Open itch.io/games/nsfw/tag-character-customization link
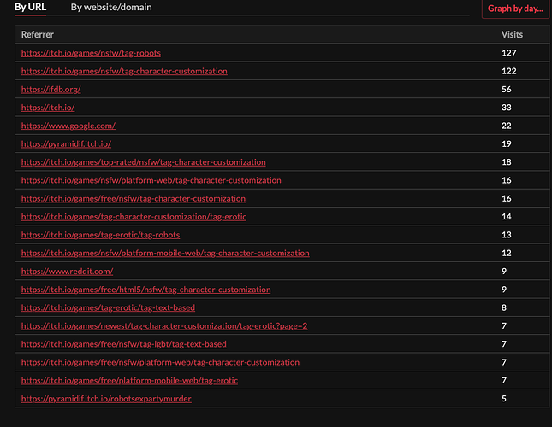Screen dimensions: 552x427 pos(124,71)
